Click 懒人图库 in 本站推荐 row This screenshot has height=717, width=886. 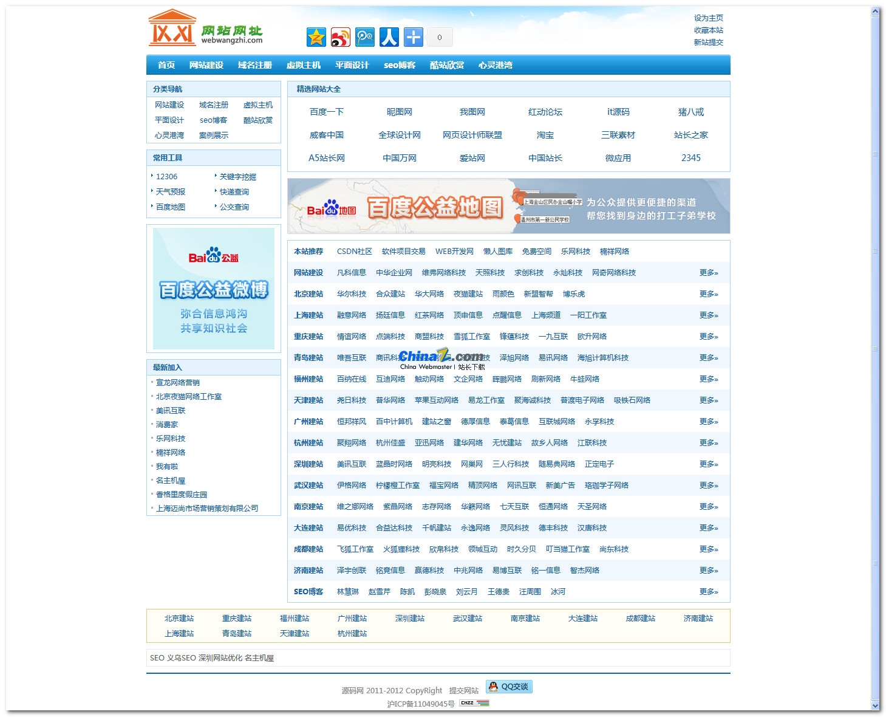[498, 252]
